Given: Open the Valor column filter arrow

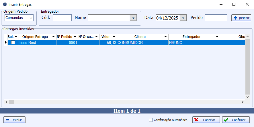Looking at the screenshot, I should 114,37.
